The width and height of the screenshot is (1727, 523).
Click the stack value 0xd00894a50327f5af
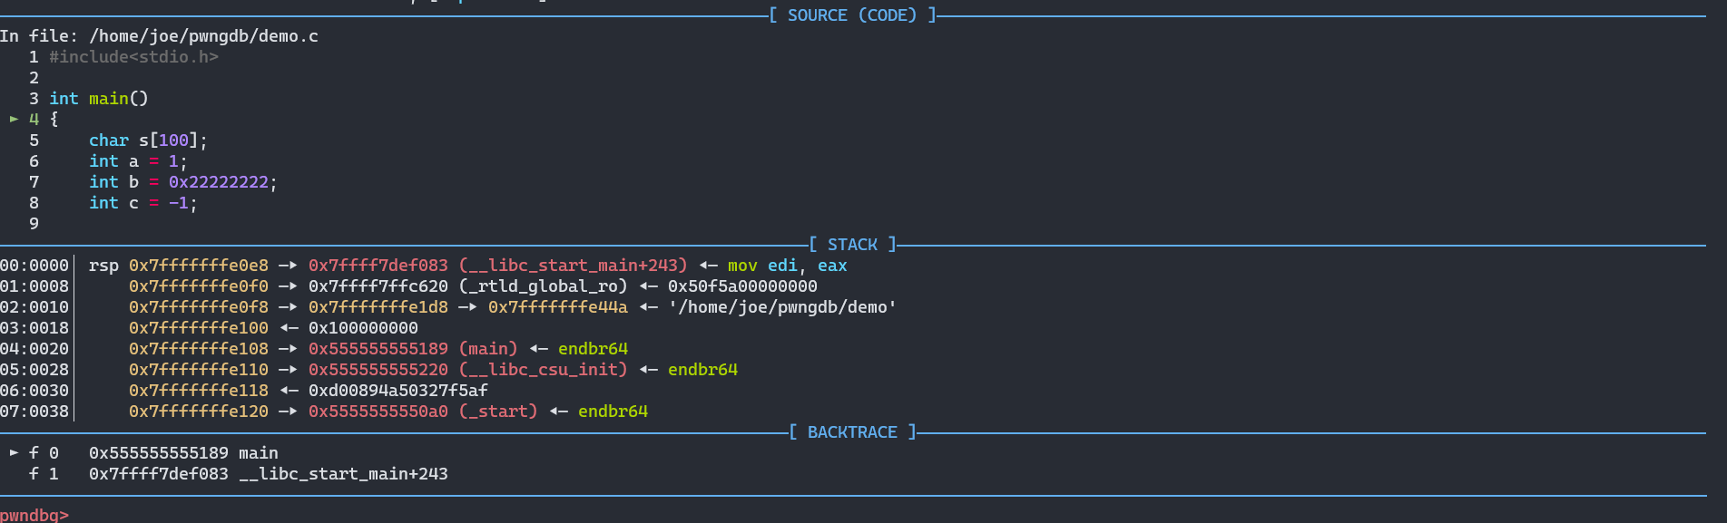(x=397, y=391)
